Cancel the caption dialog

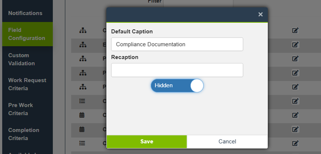(x=227, y=141)
